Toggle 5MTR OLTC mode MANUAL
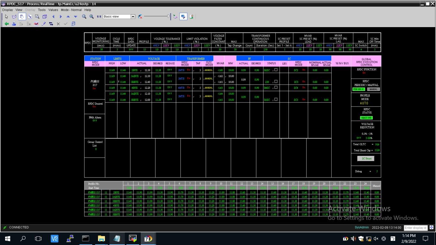This screenshot has width=436, height=245. (208, 96)
